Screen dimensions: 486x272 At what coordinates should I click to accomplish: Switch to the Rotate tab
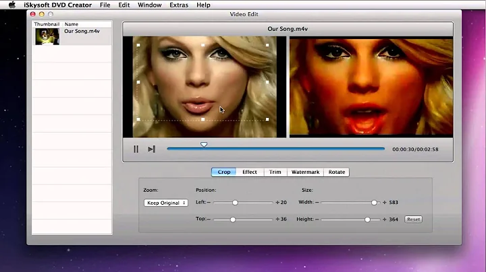[337, 172]
